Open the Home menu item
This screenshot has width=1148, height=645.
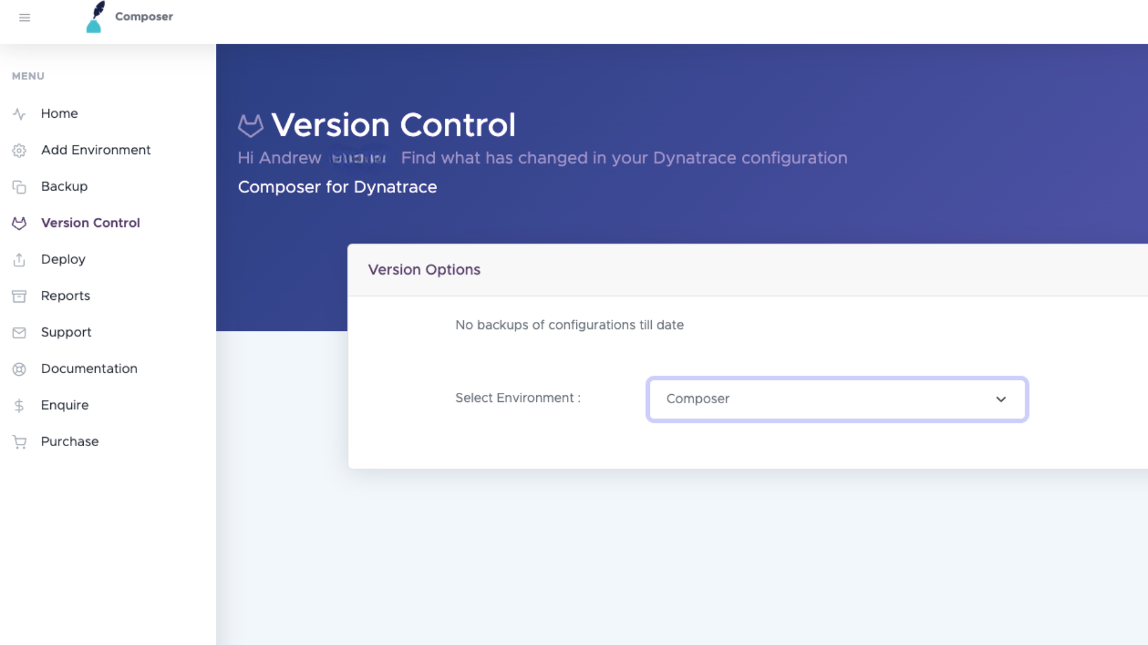click(59, 113)
